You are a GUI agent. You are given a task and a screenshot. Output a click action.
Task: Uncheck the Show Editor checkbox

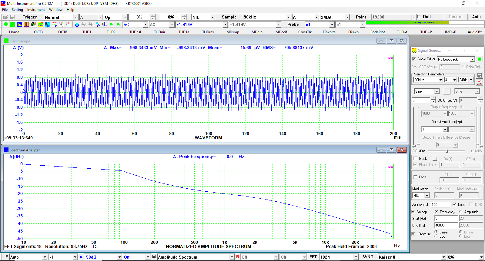pyautogui.click(x=414, y=59)
